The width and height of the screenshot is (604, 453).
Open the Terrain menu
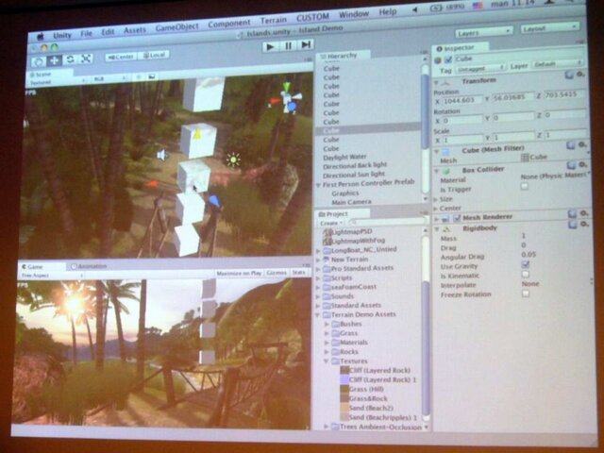click(273, 20)
